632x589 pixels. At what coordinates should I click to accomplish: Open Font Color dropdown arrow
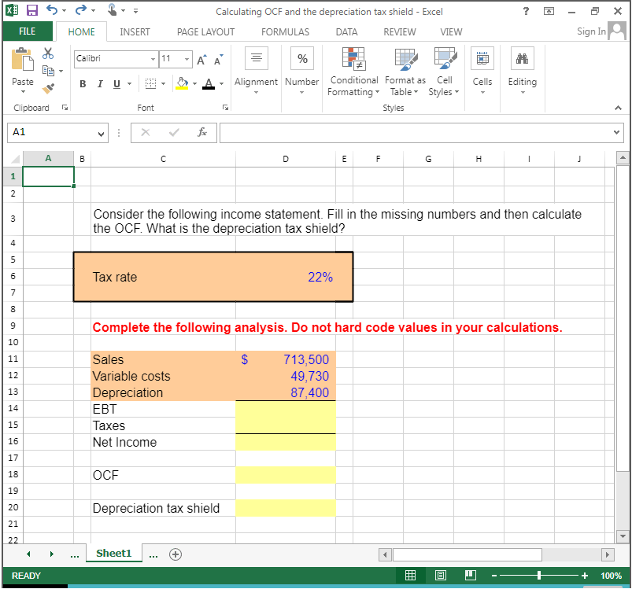pyautogui.click(x=222, y=83)
